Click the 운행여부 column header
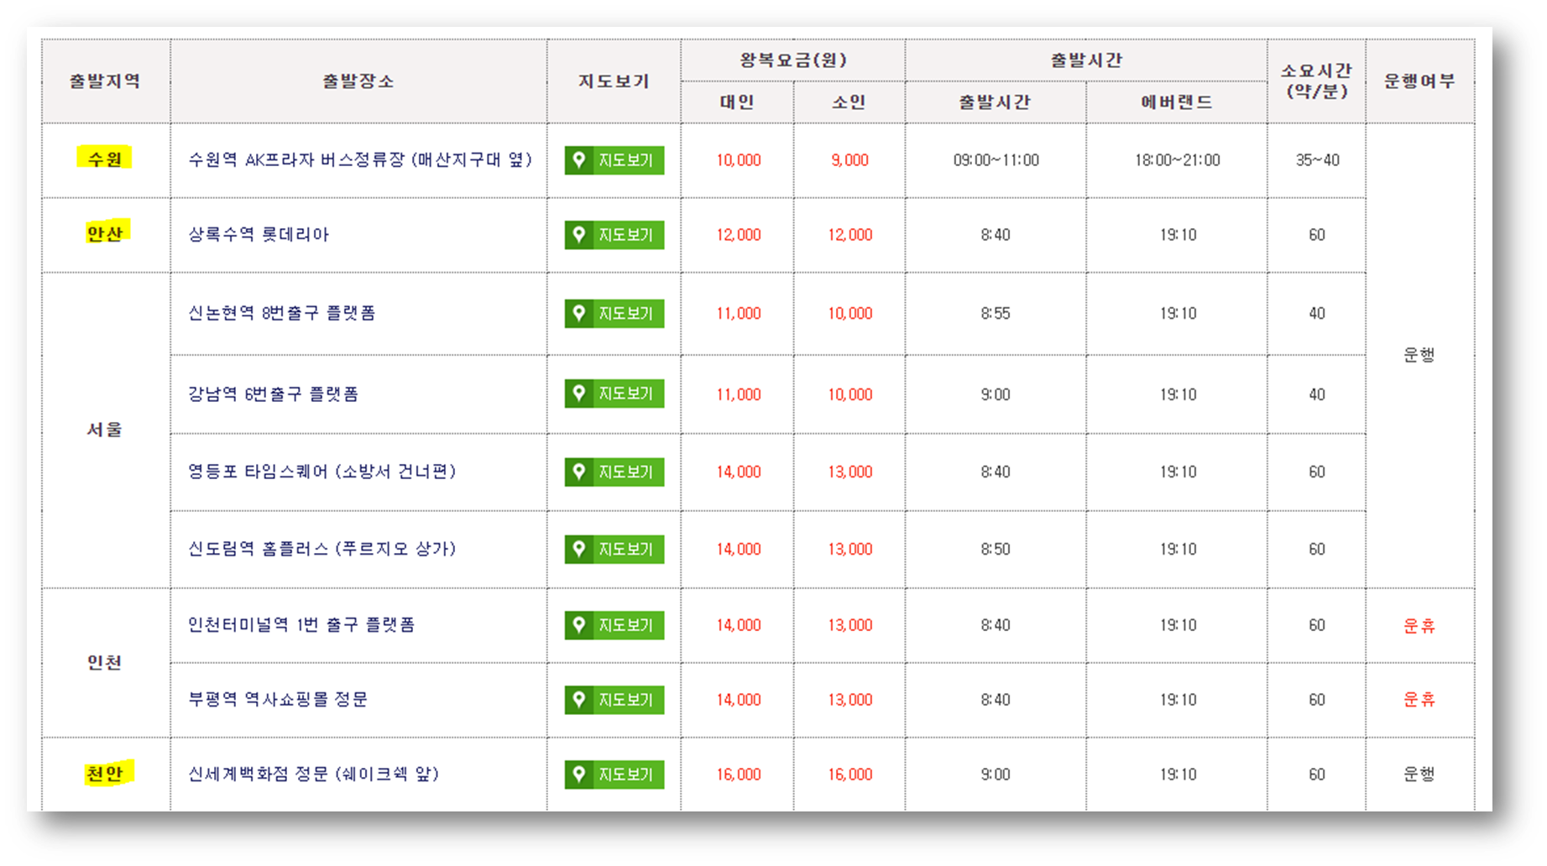Image resolution: width=1547 pixels, height=866 pixels. [1419, 81]
